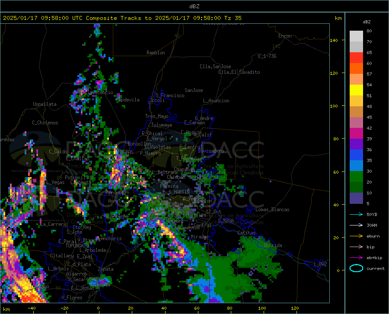Viewport: 389px width, 314px height.
Task: Click the '30HM' legend label
Action: [372, 225]
